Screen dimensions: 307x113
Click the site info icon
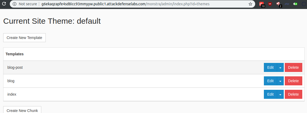pos(14,4)
